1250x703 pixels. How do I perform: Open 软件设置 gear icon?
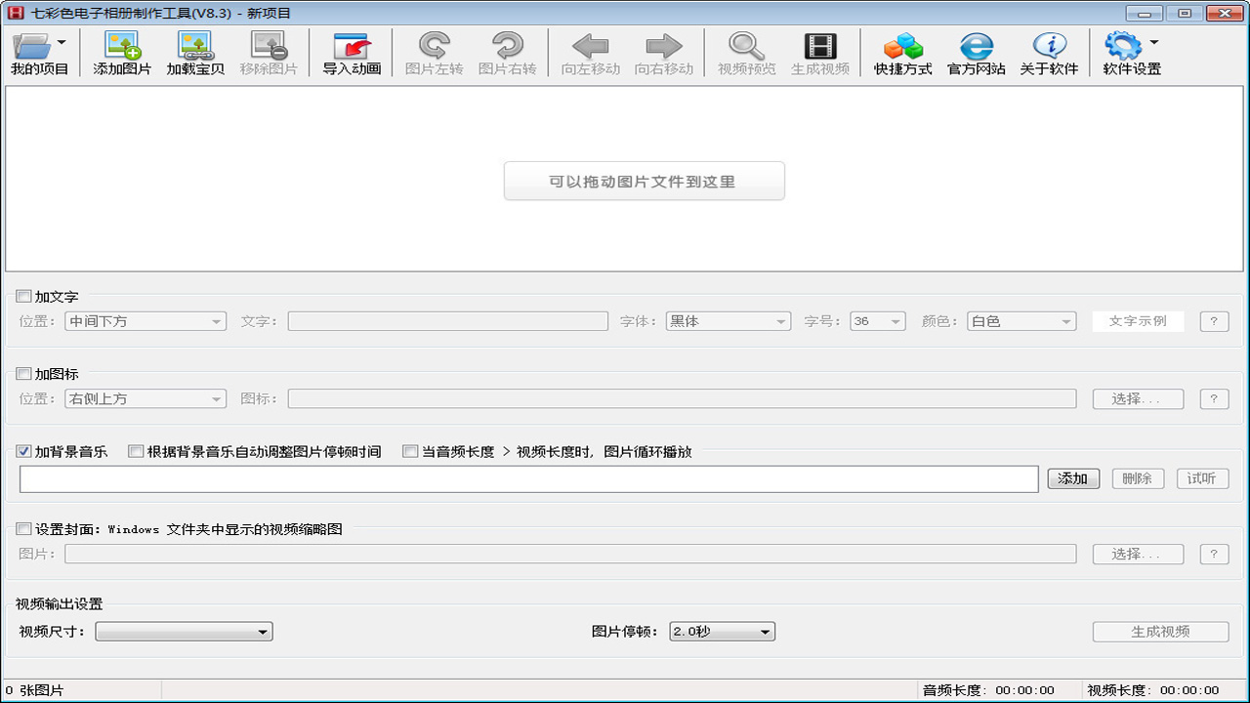[1123, 47]
